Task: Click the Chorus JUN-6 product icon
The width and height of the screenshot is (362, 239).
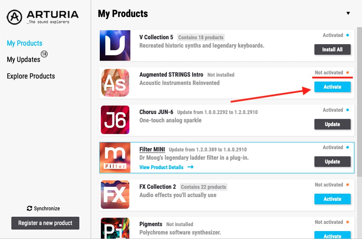Action: click(x=115, y=120)
